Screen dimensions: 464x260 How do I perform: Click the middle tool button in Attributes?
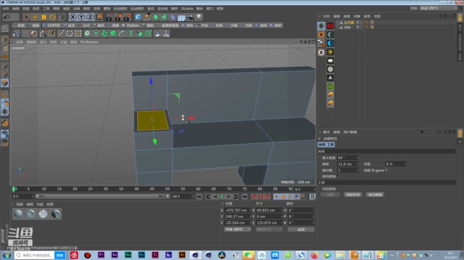[353, 195]
